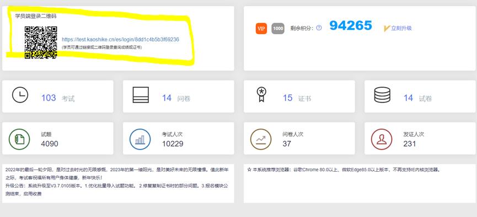Click the student login QR code

coord(41,42)
